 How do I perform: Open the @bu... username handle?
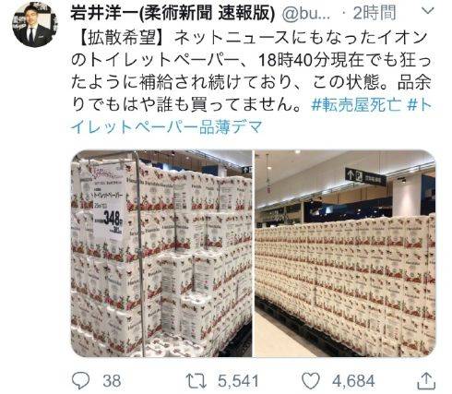[306, 14]
